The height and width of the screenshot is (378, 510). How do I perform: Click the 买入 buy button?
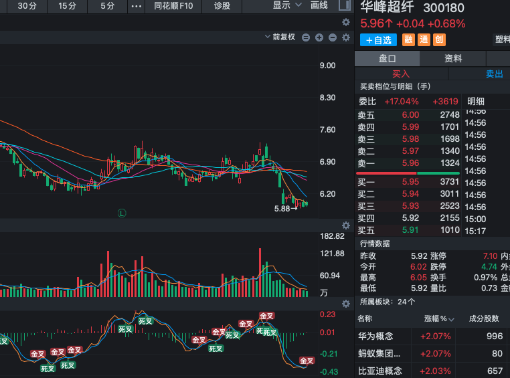tap(401, 74)
